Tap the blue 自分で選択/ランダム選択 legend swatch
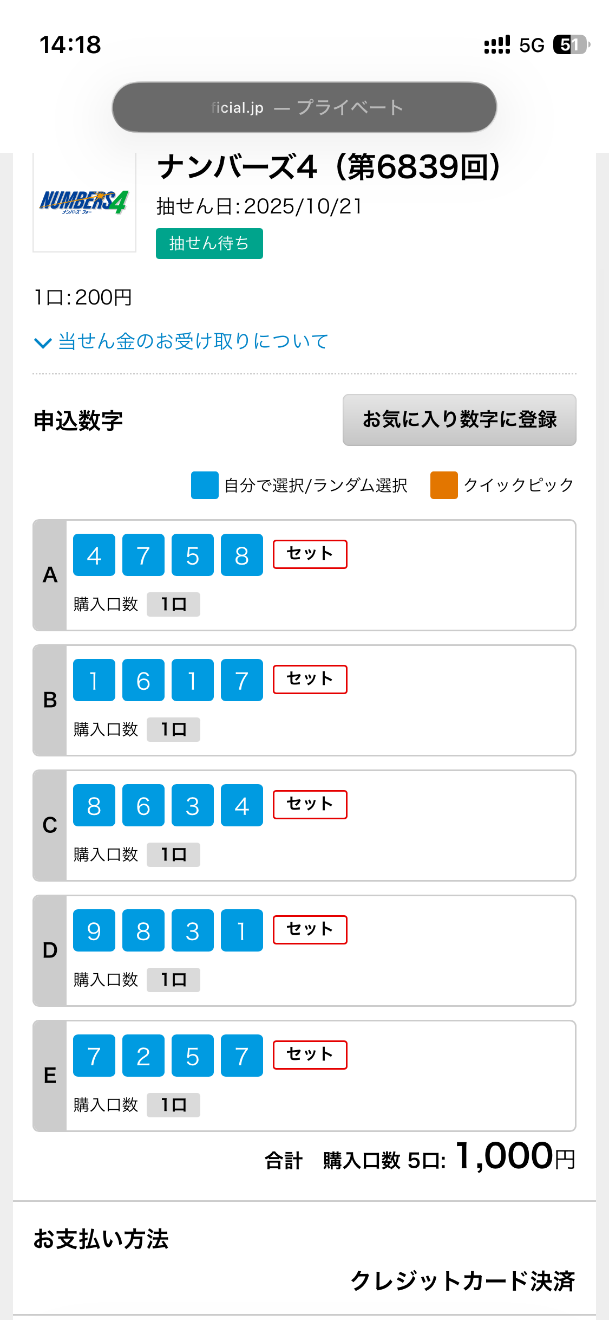Screen dimensions: 609x1320 [x=205, y=485]
